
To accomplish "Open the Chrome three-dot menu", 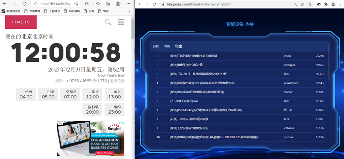I will point(340,4).
